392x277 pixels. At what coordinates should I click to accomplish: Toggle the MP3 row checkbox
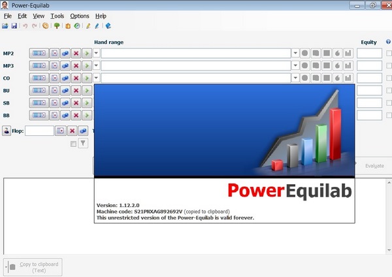click(389, 65)
